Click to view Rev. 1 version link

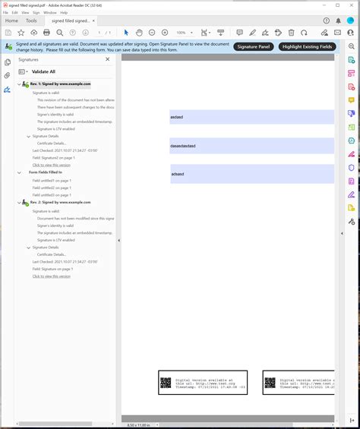coord(52,165)
